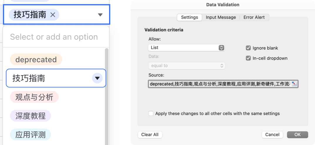Confirm the dialog with OK
This screenshot has width=315, height=145.
pyautogui.click(x=297, y=134)
